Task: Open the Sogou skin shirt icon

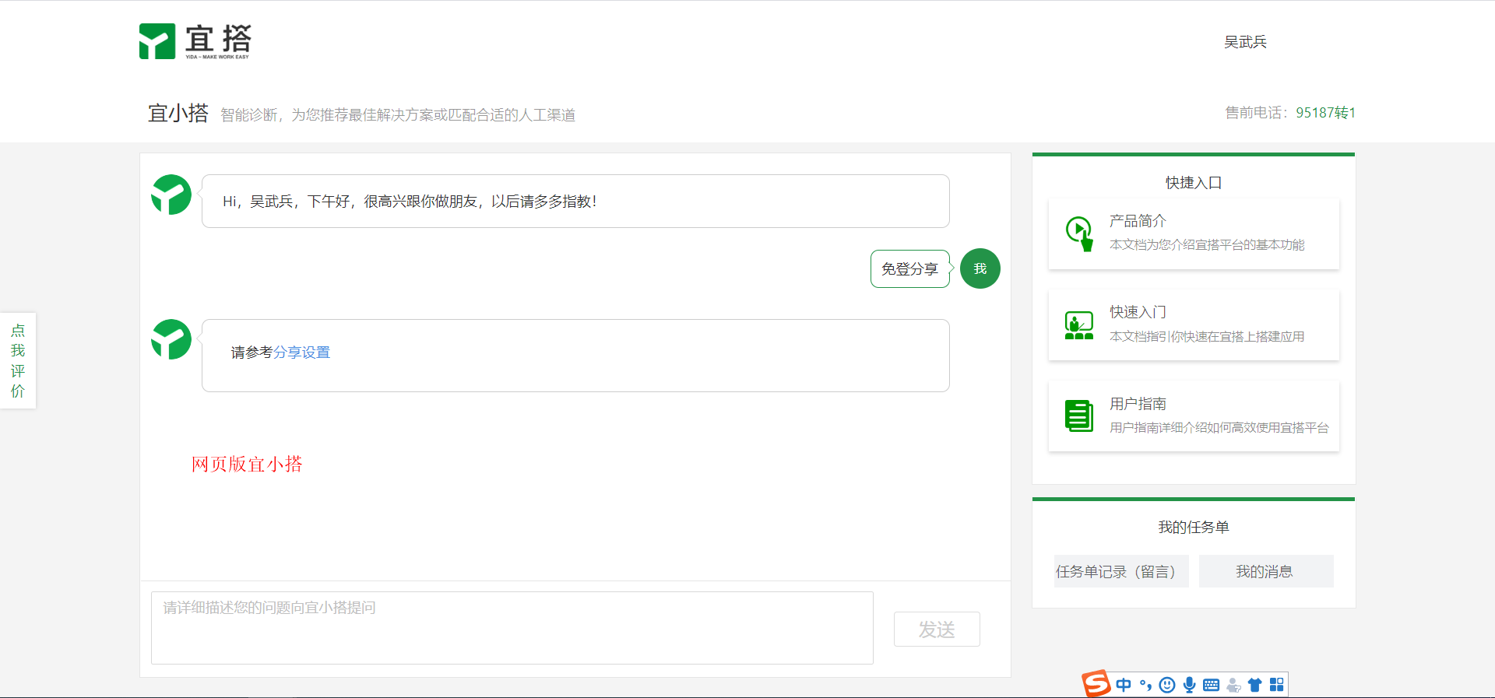Action: click(x=1254, y=685)
